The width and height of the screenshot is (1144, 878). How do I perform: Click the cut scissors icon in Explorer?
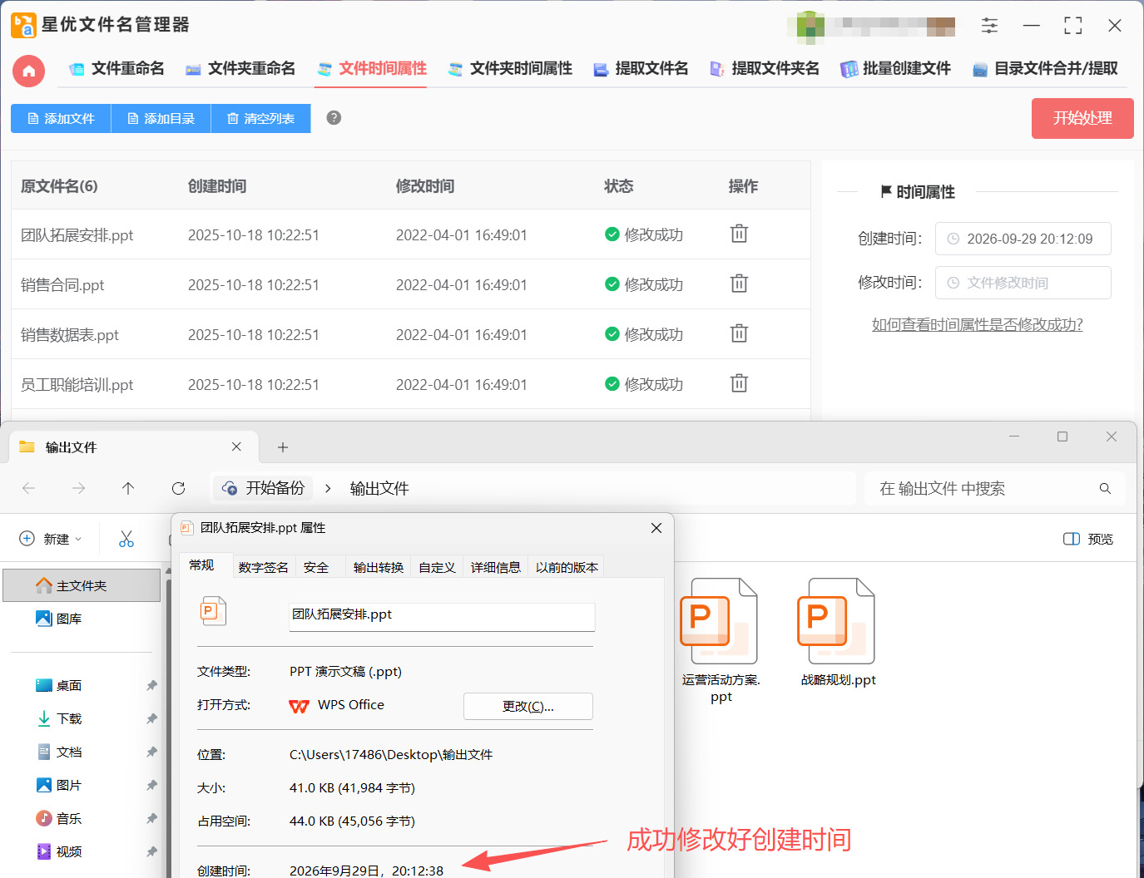tap(126, 539)
